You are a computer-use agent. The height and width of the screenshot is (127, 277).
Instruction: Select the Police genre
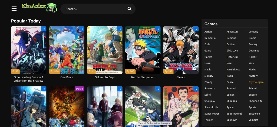pyautogui.click(x=230, y=82)
